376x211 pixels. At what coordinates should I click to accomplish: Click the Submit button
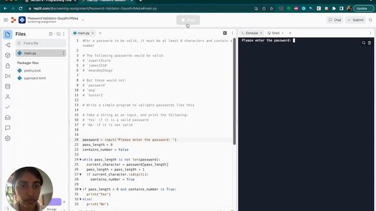(355, 20)
